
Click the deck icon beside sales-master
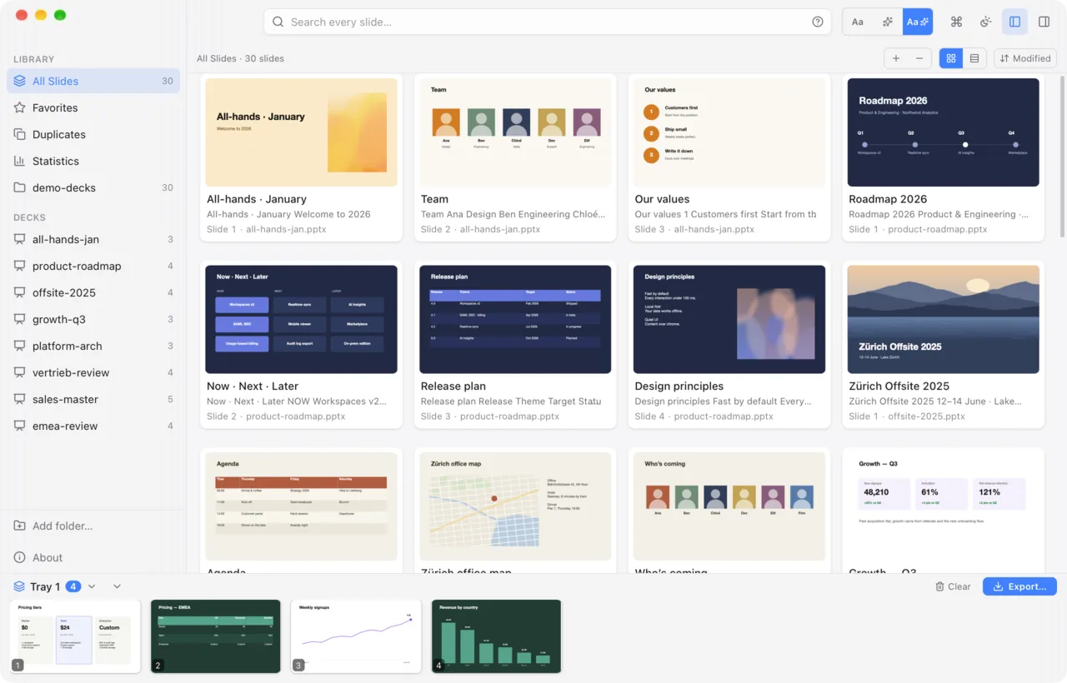[x=19, y=399]
